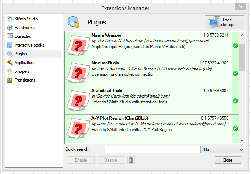Click the scrollbar up arrow in plugin list
The height and width of the screenshot is (174, 251).
tap(242, 35)
